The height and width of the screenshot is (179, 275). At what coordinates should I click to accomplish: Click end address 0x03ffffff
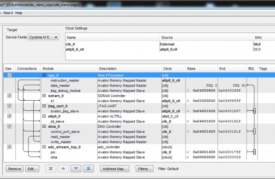[x=230, y=101]
